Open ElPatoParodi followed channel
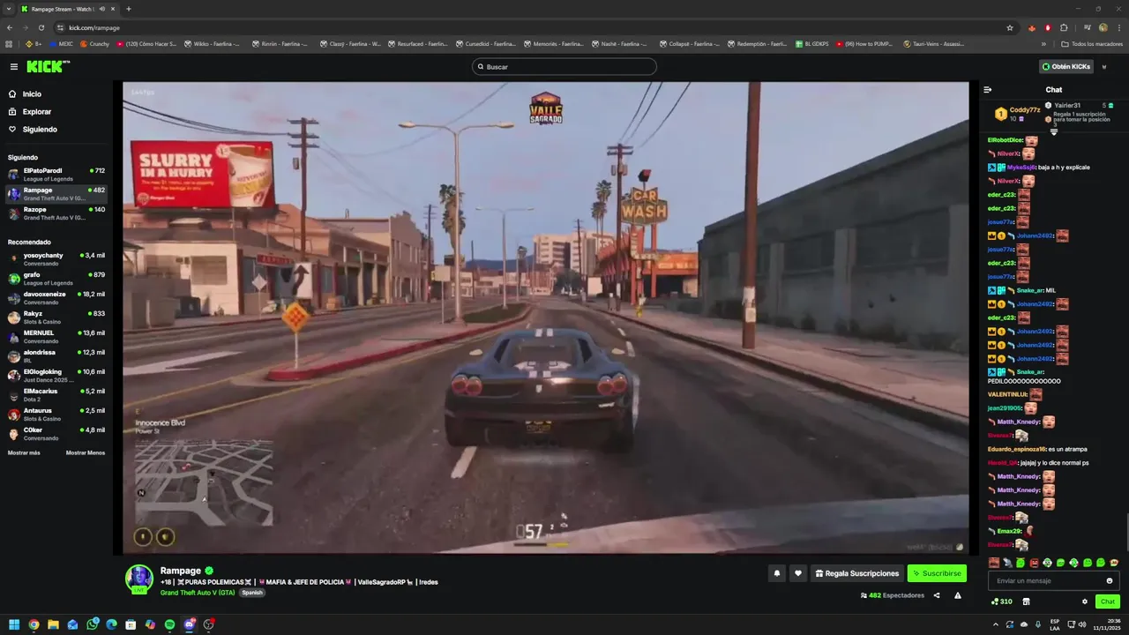The width and height of the screenshot is (1129, 635). click(x=56, y=174)
